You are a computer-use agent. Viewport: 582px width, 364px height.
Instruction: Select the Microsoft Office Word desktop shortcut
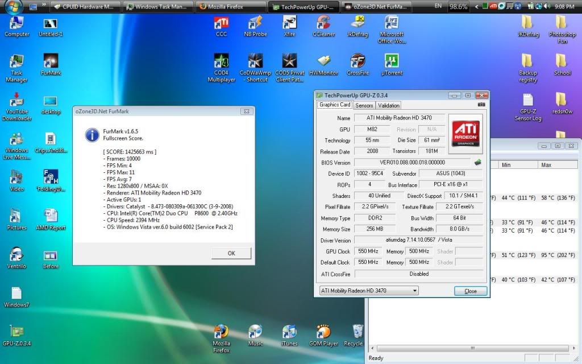(x=392, y=30)
